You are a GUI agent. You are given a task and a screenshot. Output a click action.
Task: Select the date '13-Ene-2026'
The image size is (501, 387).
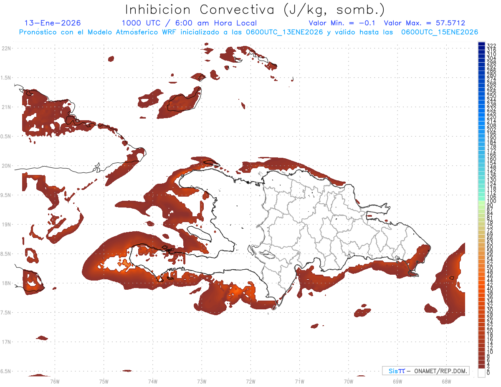point(53,23)
